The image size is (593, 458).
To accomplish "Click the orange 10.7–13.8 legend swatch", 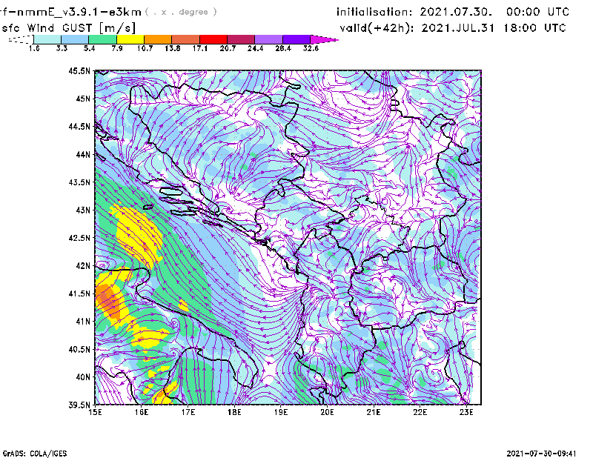I will [x=158, y=39].
